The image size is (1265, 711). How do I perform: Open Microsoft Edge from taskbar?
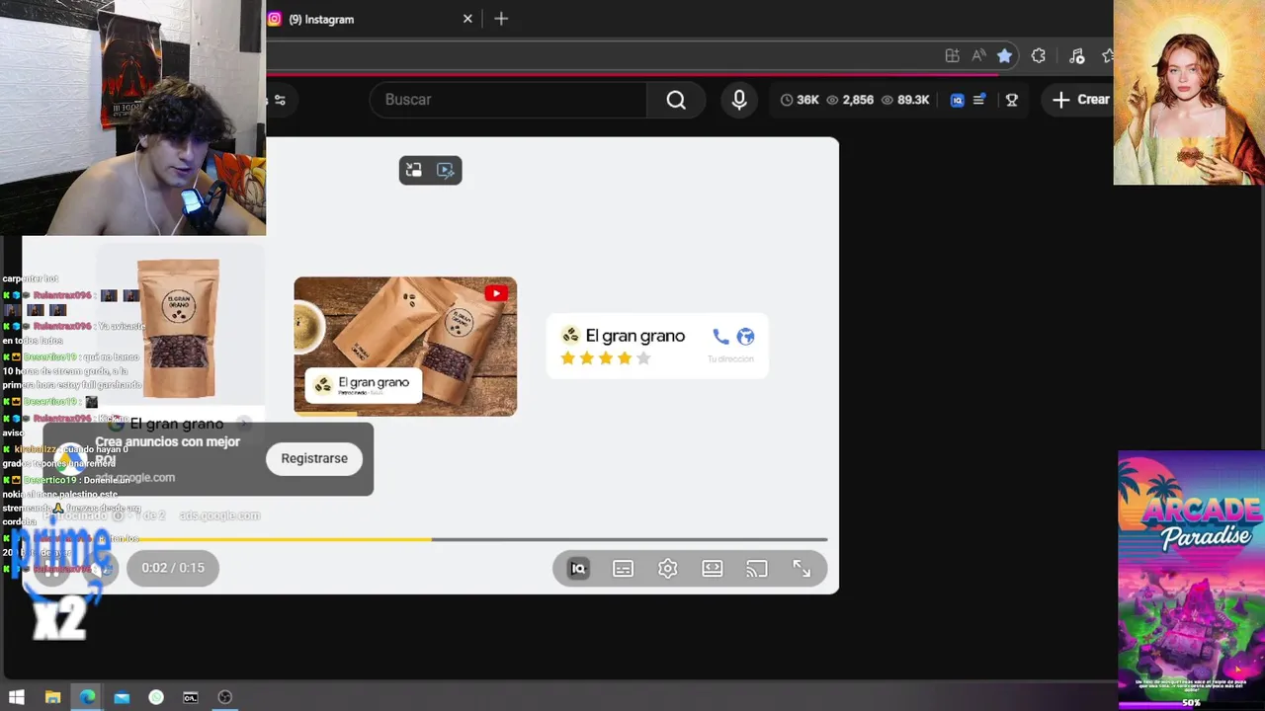click(x=87, y=697)
